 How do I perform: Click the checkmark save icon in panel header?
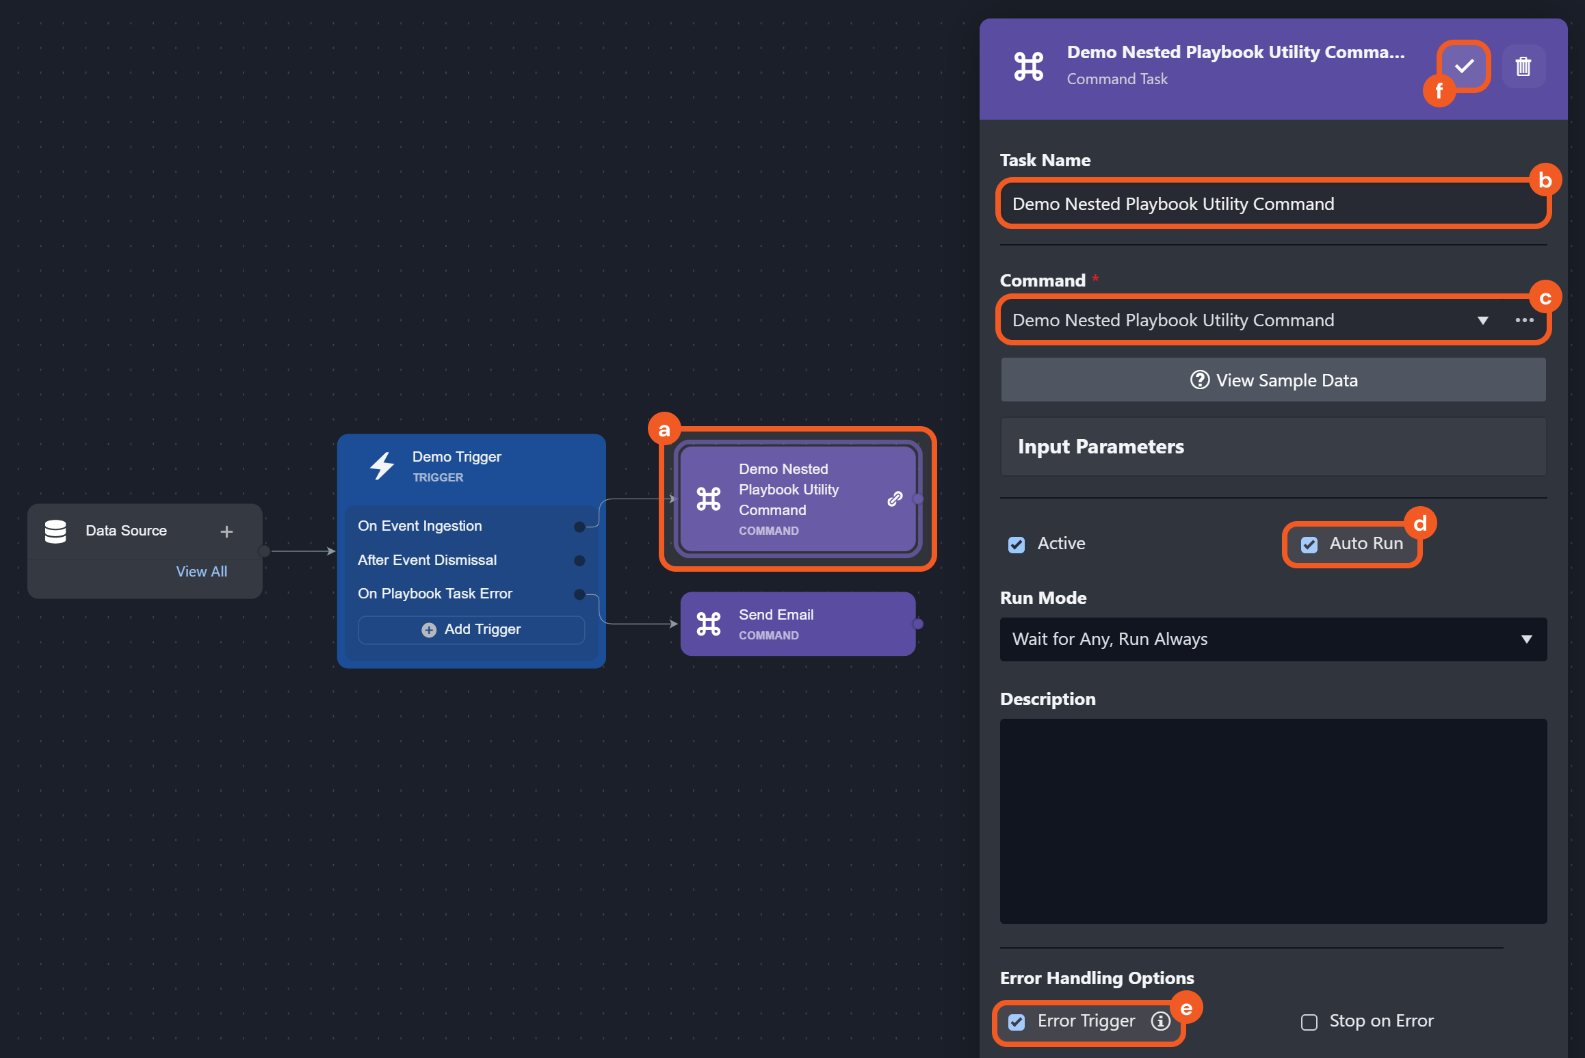(x=1464, y=66)
